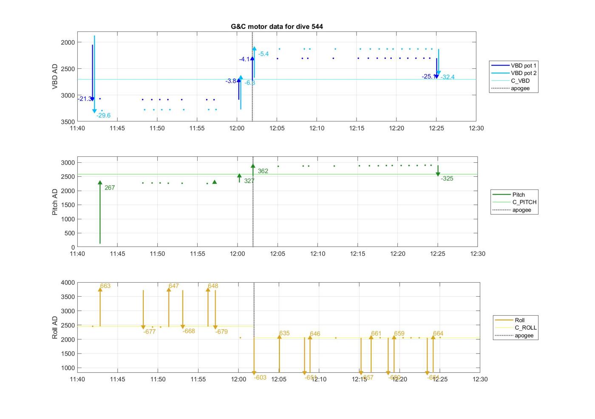Click the dark blue arrowhead beside the -25.1 label
Image resolution: width=595 pixels, height=419 pixels.
tap(436, 76)
